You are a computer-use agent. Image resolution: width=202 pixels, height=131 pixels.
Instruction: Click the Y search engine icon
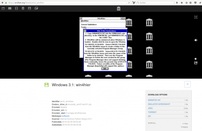134,3
